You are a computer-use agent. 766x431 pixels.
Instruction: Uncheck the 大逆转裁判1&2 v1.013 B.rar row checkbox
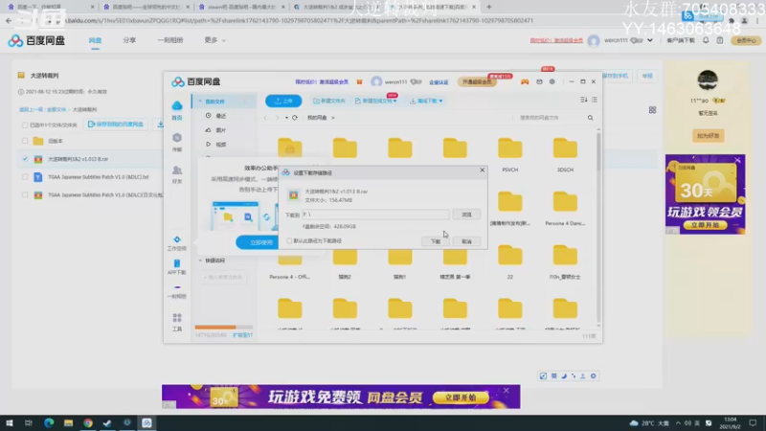(25, 159)
